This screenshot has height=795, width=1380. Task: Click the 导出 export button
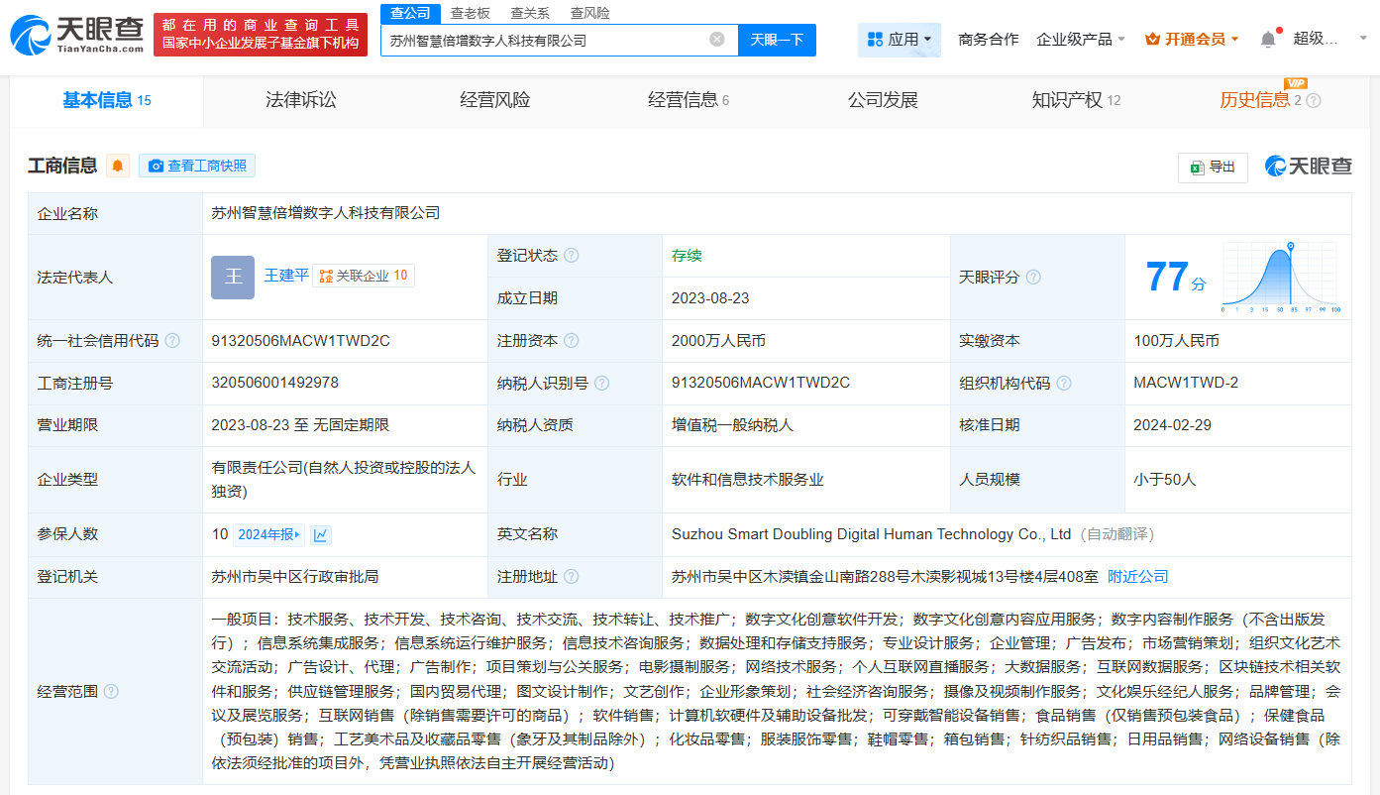click(x=1213, y=168)
